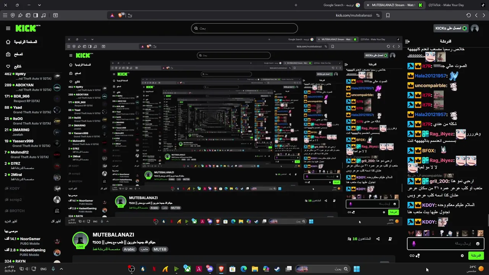The width and height of the screenshot is (489, 275).
Task: Click the three-dots bubbles icon below chat
Action: coord(418,256)
